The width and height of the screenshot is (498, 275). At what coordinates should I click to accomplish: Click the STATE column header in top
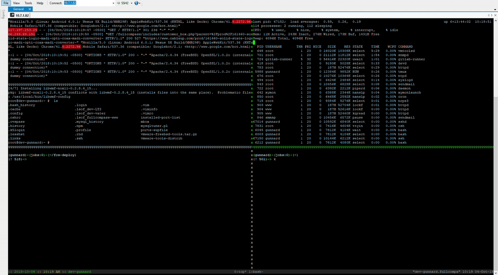[358, 47]
